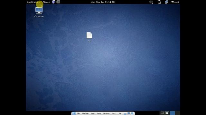Click the muted volume speaker icon
This screenshot has height=115, width=206.
point(151,2)
